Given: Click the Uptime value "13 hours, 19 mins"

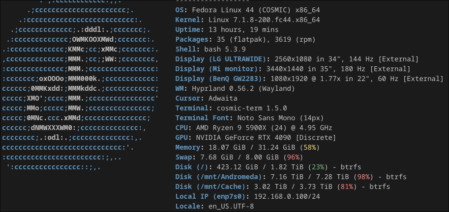Looking at the screenshot, I should tap(243, 30).
